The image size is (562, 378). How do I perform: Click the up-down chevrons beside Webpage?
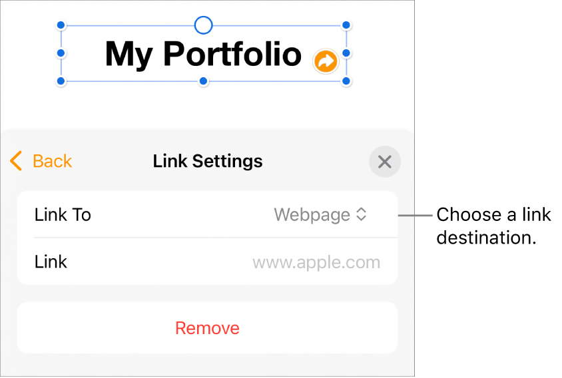361,215
